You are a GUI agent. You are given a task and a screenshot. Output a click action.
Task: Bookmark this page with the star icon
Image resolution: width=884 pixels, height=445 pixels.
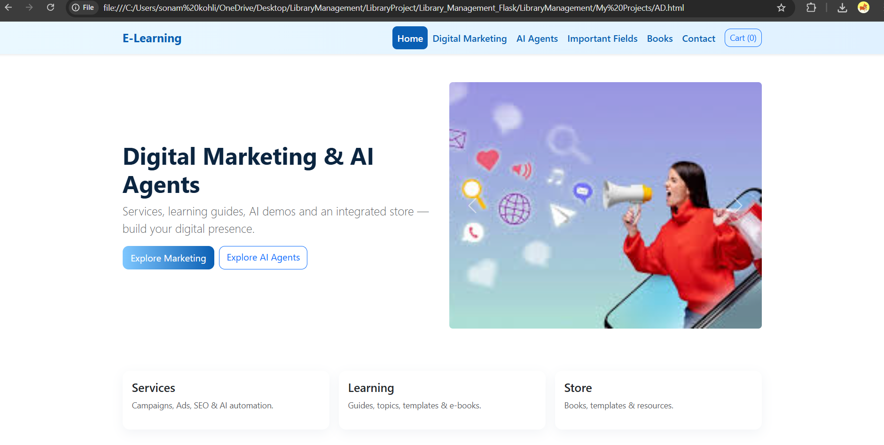click(781, 8)
